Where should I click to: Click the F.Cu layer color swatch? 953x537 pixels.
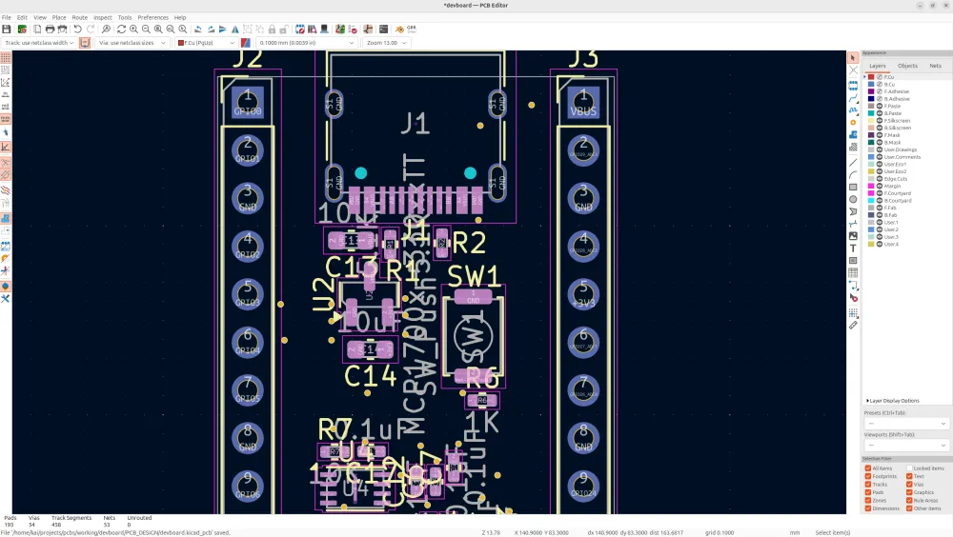click(x=871, y=77)
